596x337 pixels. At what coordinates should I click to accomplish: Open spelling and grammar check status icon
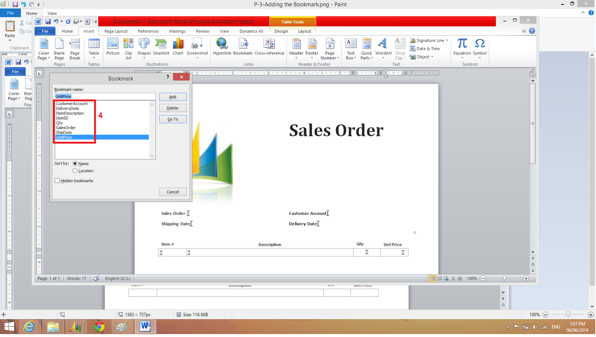[x=96, y=279]
